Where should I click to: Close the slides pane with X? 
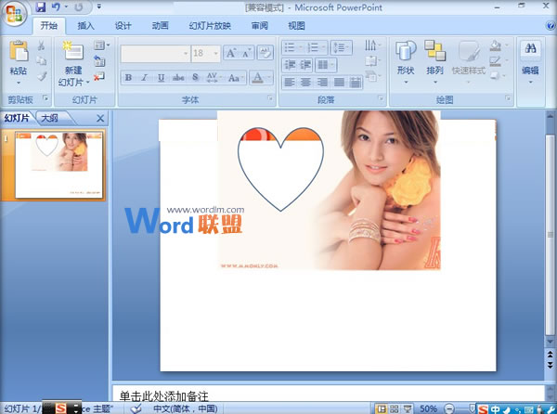point(100,118)
